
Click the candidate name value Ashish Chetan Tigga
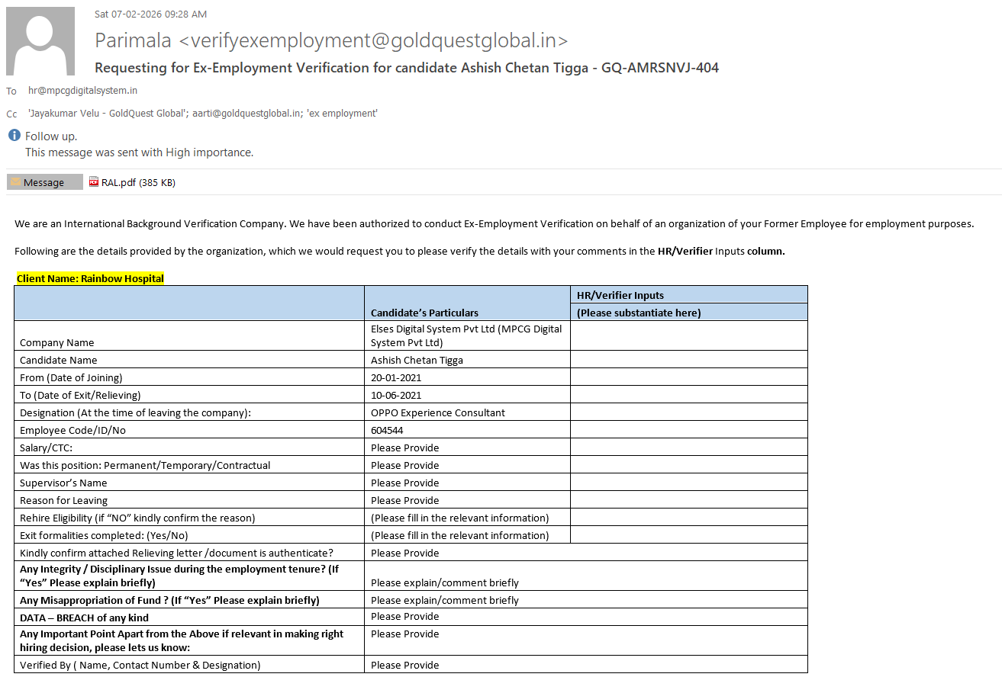417,360
